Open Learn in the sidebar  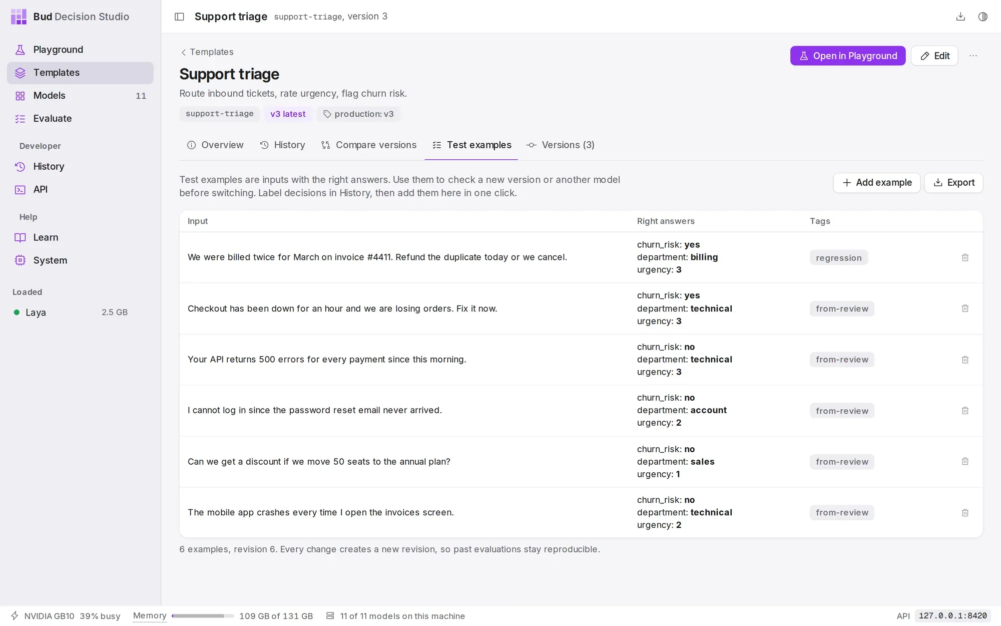pyautogui.click(x=80, y=238)
